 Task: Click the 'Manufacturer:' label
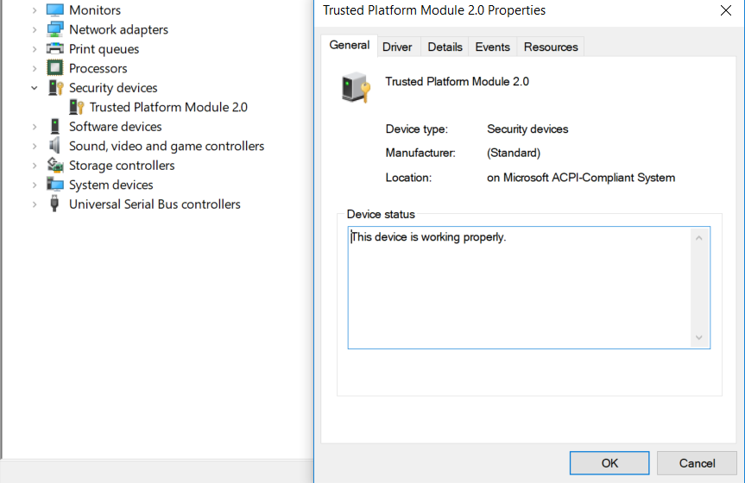pyautogui.click(x=420, y=153)
